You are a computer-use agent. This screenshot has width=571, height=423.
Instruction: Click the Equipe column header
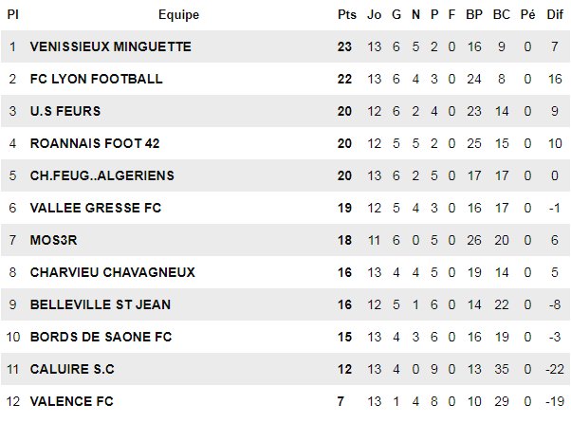click(x=178, y=14)
